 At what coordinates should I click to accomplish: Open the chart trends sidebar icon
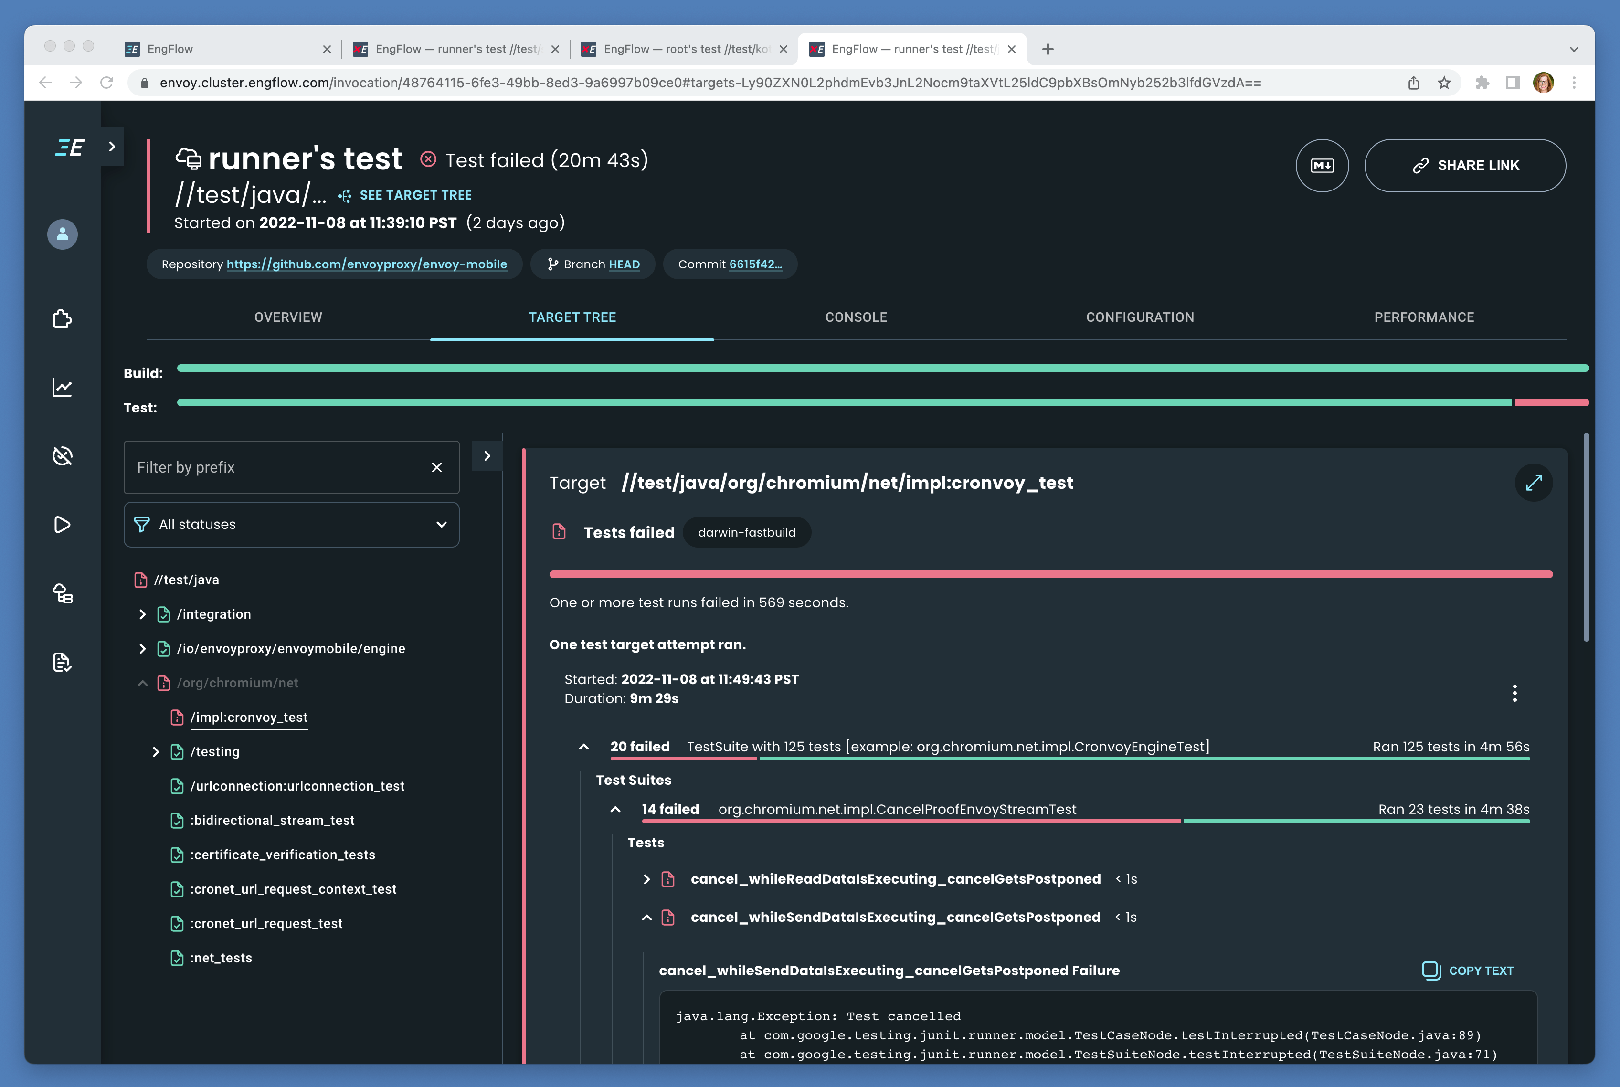pyautogui.click(x=63, y=387)
